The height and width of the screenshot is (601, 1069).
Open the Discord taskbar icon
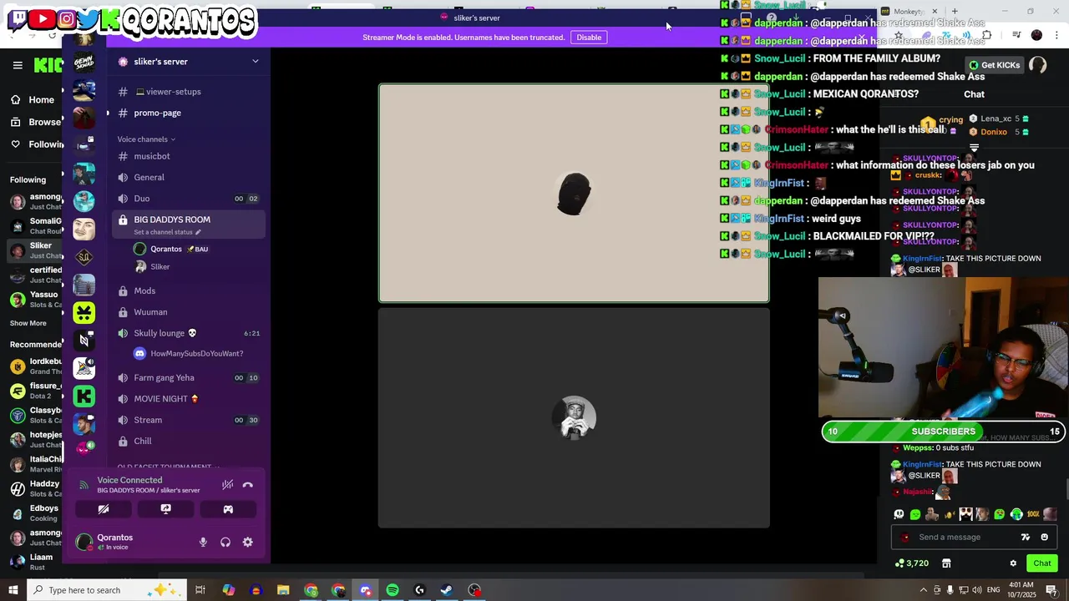365,590
